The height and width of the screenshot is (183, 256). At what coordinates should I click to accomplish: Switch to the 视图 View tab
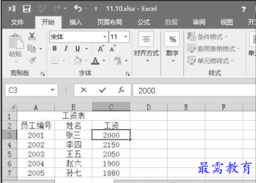click(227, 22)
